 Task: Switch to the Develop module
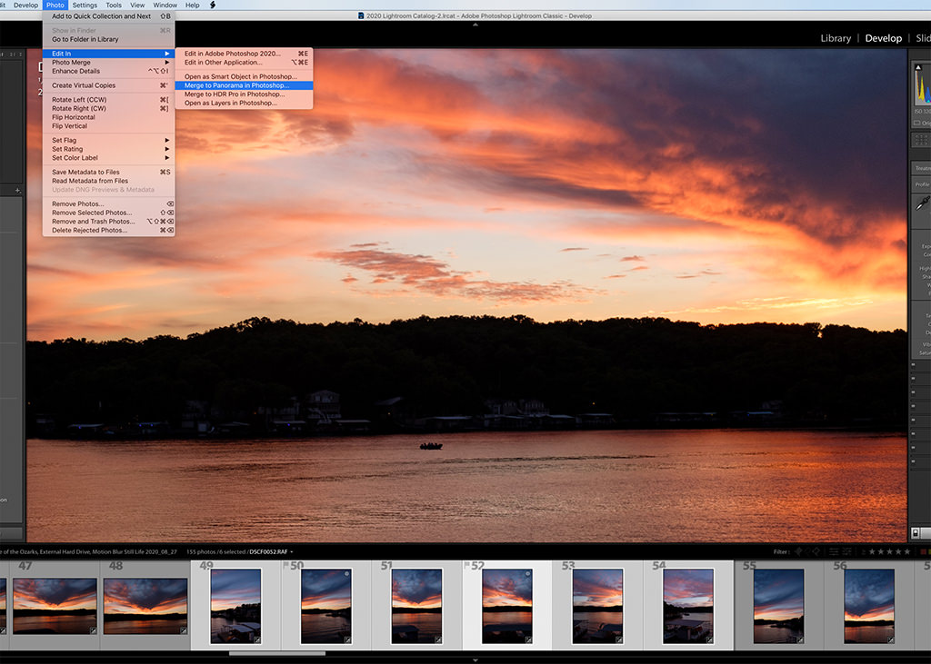click(883, 38)
